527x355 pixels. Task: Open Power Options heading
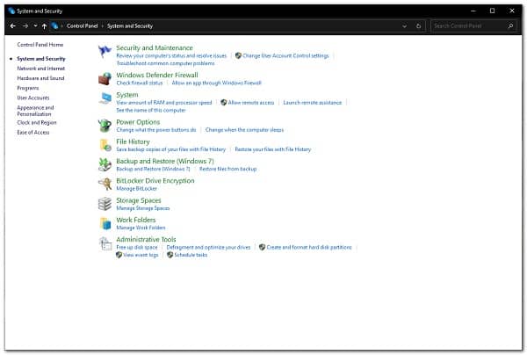click(138, 122)
